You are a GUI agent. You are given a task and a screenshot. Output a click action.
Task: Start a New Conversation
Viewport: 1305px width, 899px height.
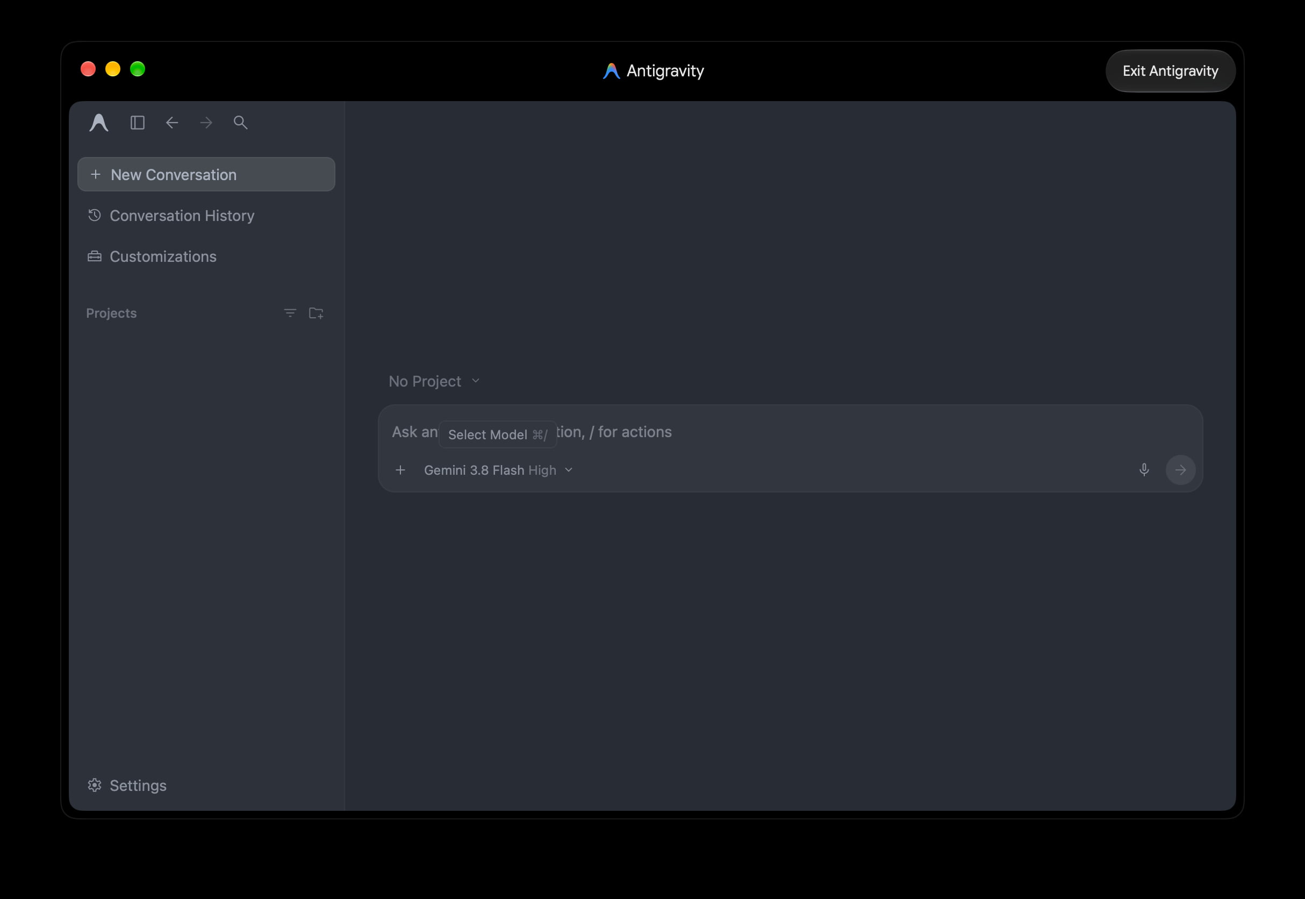coord(206,175)
